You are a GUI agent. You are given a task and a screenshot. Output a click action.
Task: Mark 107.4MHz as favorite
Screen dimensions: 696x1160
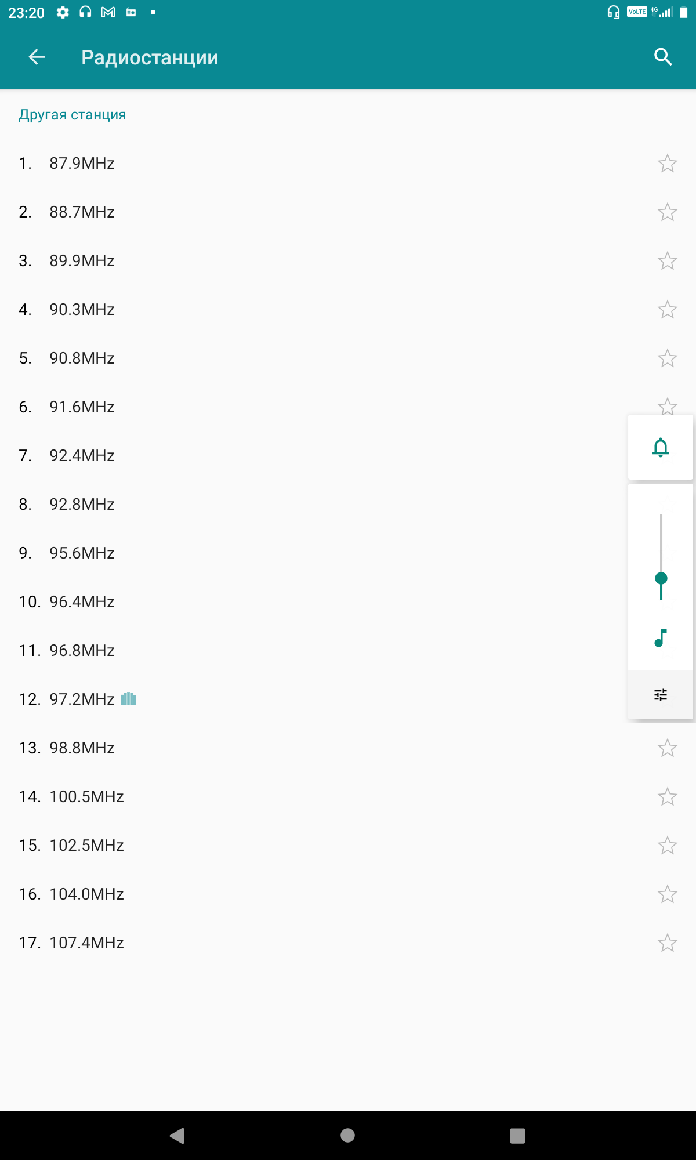[x=667, y=943]
